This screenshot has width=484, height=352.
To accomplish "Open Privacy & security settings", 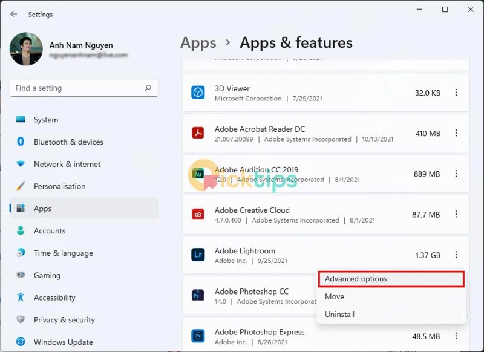I will pos(84,319).
